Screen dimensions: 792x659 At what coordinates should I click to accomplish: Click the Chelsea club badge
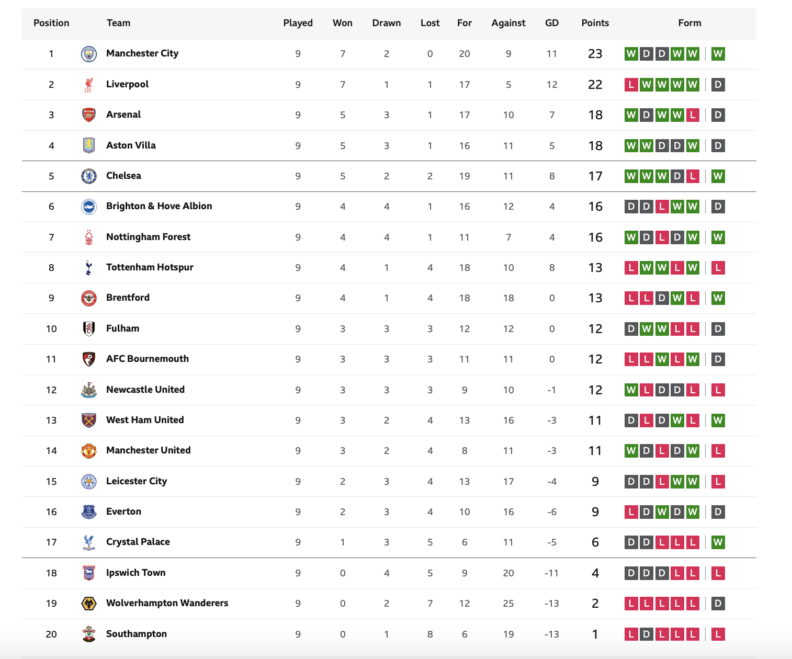(89, 176)
